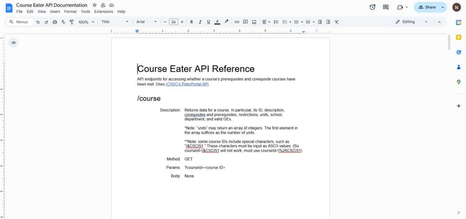
Task: Open the Insert menu
Action: coord(55,12)
